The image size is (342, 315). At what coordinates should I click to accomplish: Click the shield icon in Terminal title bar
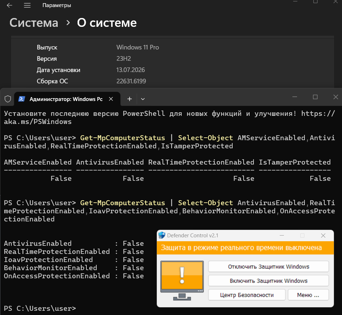click(x=8, y=99)
